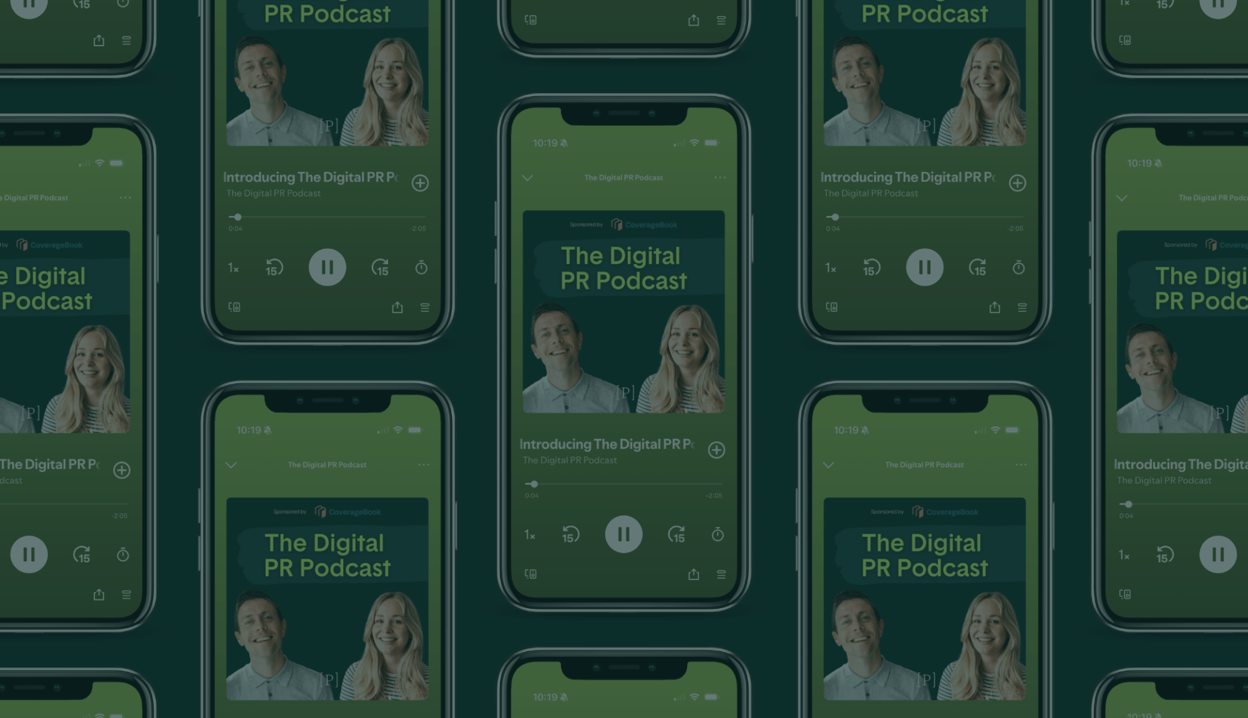Viewport: 1248px width, 718px height.
Task: Open the three-dot menu on the fully visible phone
Action: pos(720,178)
